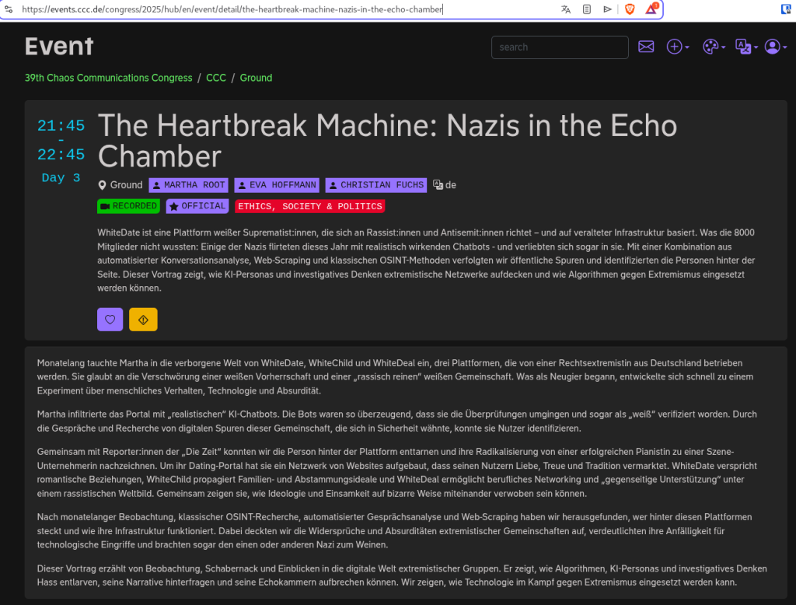This screenshot has width=796, height=605.
Task: Select the Ground breadcrumb link
Action: (x=256, y=78)
